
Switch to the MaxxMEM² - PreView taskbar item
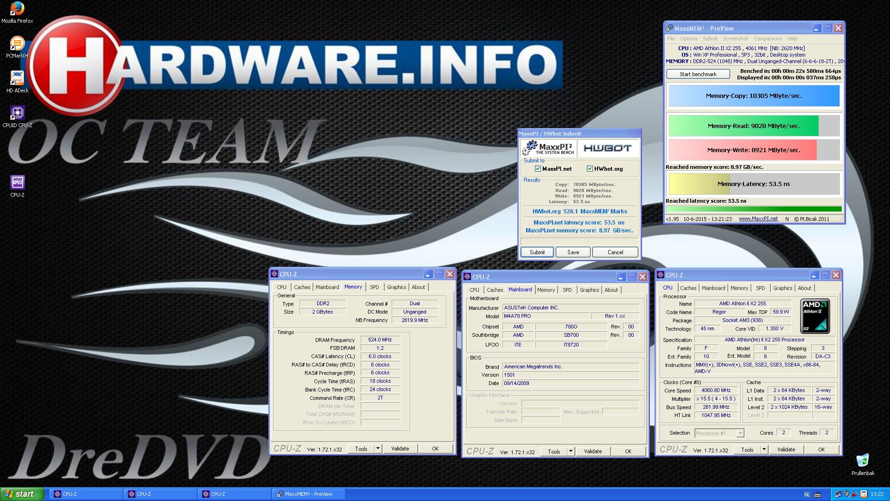pyautogui.click(x=309, y=494)
